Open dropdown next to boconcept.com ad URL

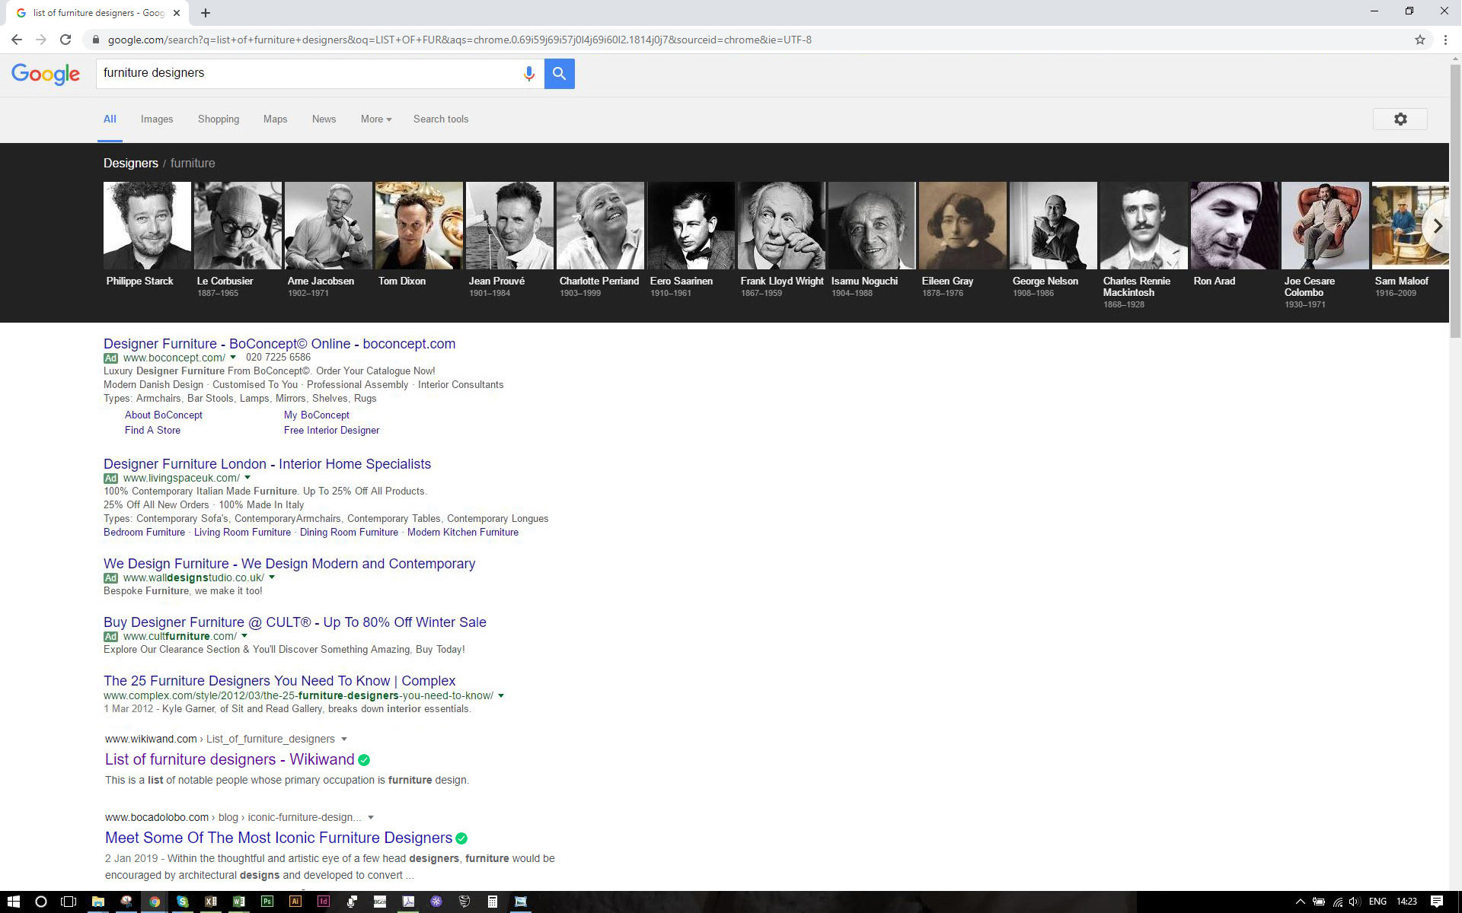pos(233,358)
